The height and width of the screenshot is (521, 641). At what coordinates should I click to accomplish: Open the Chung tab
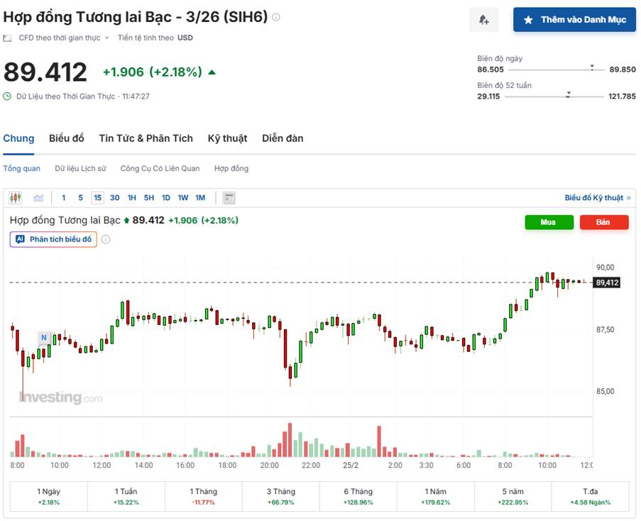[x=18, y=138]
